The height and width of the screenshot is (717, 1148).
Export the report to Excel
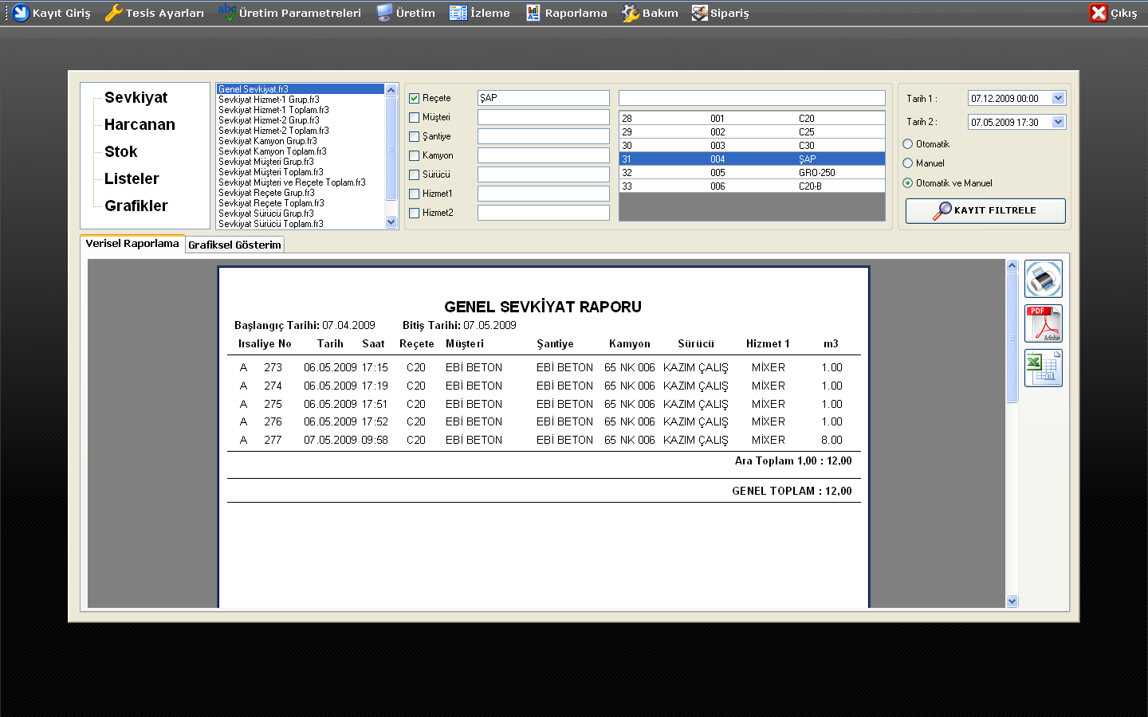[1044, 368]
